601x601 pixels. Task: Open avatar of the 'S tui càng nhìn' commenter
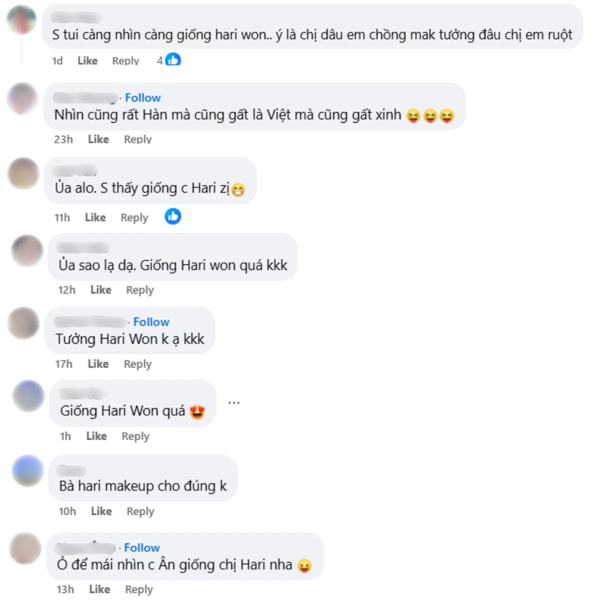[22, 20]
